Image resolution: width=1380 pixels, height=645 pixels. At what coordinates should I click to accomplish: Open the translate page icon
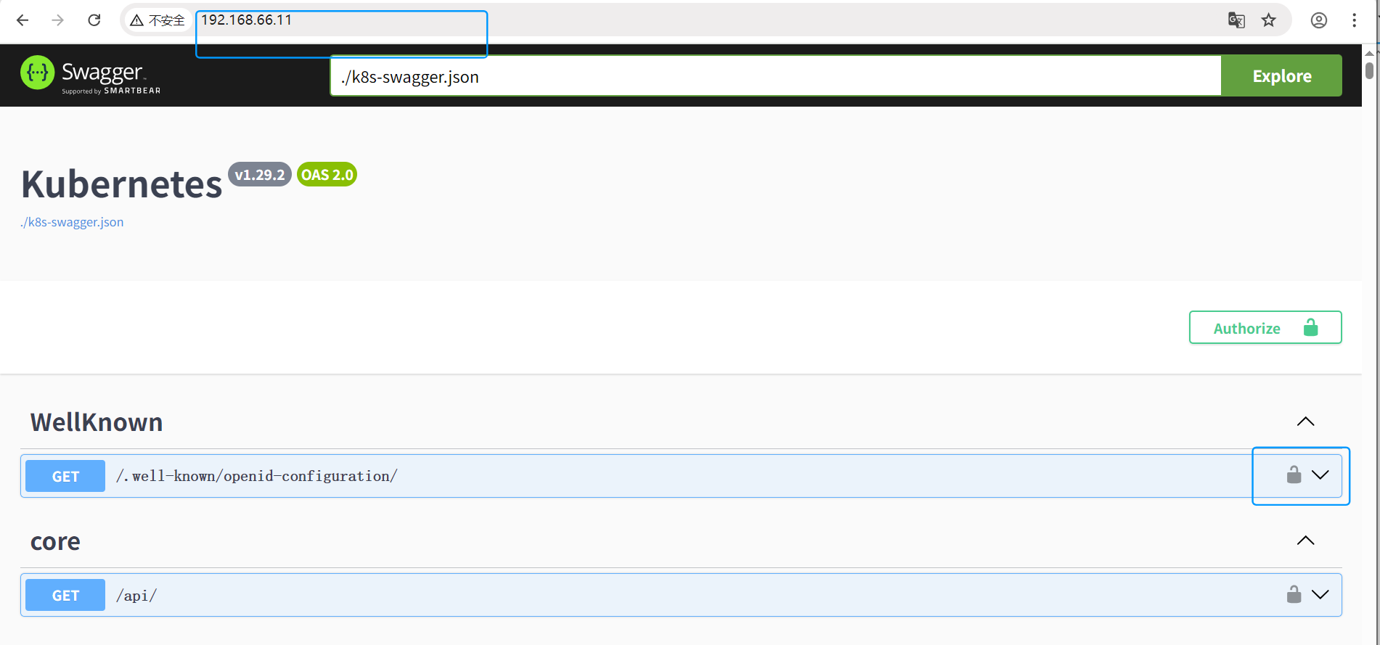[x=1236, y=20]
